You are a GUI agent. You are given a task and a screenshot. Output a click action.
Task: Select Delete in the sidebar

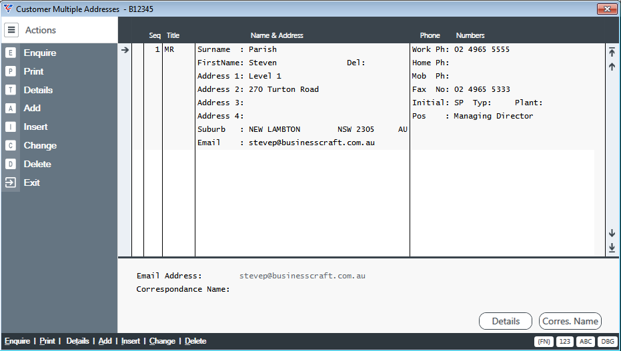pos(37,164)
